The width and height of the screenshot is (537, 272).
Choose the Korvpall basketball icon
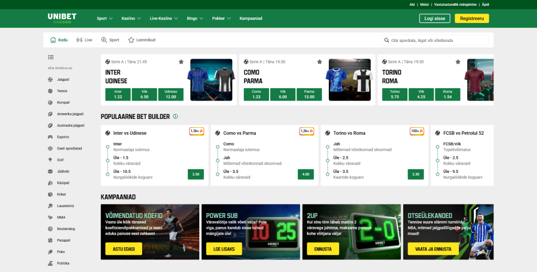[50, 103]
